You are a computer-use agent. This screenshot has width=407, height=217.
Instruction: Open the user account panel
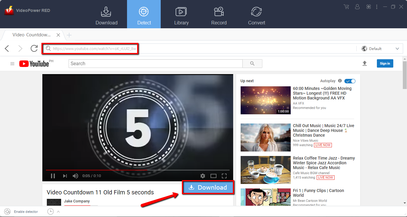point(357,7)
